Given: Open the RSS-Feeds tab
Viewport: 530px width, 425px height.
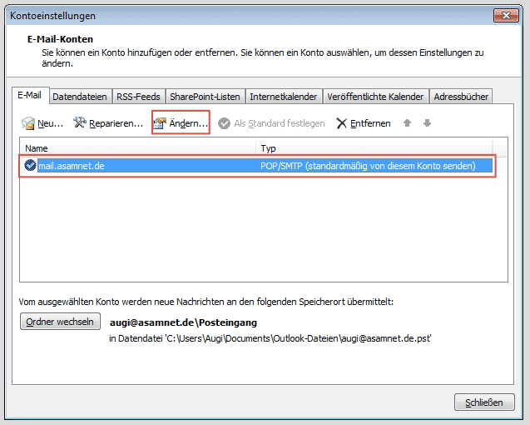Looking at the screenshot, I should click(138, 97).
